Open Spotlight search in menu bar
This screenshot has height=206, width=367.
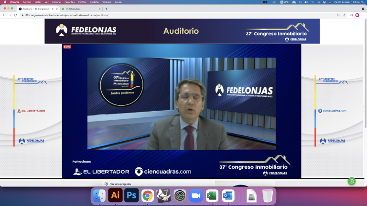click(x=319, y=2)
